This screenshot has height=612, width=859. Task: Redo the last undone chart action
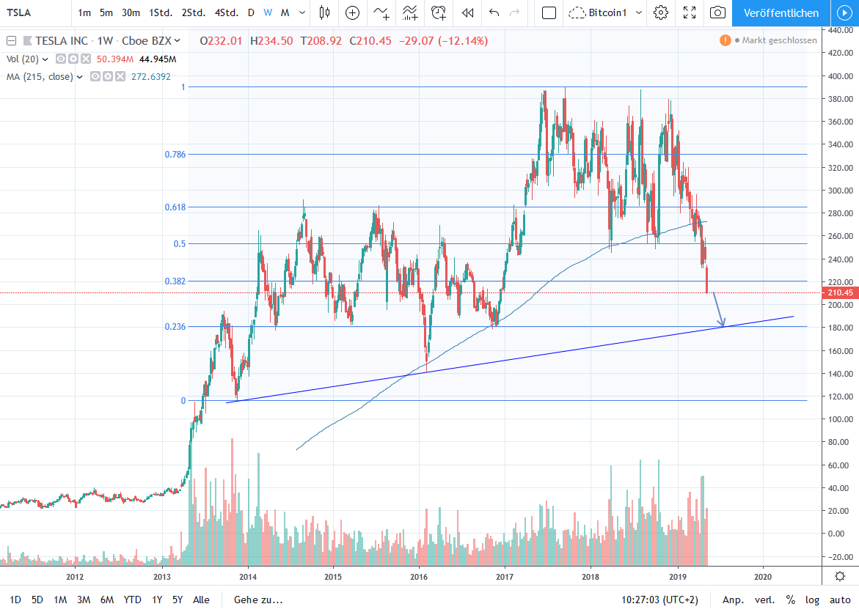pos(514,12)
